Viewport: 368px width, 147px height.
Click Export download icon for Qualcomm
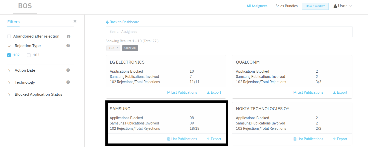334,92
